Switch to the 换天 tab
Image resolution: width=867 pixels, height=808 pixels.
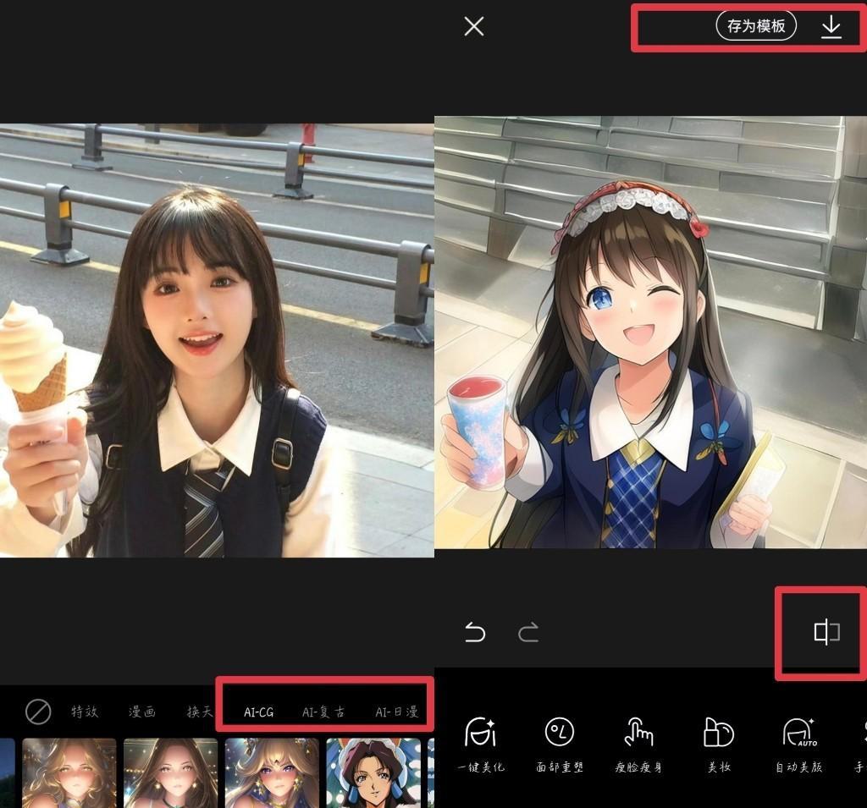click(x=200, y=712)
